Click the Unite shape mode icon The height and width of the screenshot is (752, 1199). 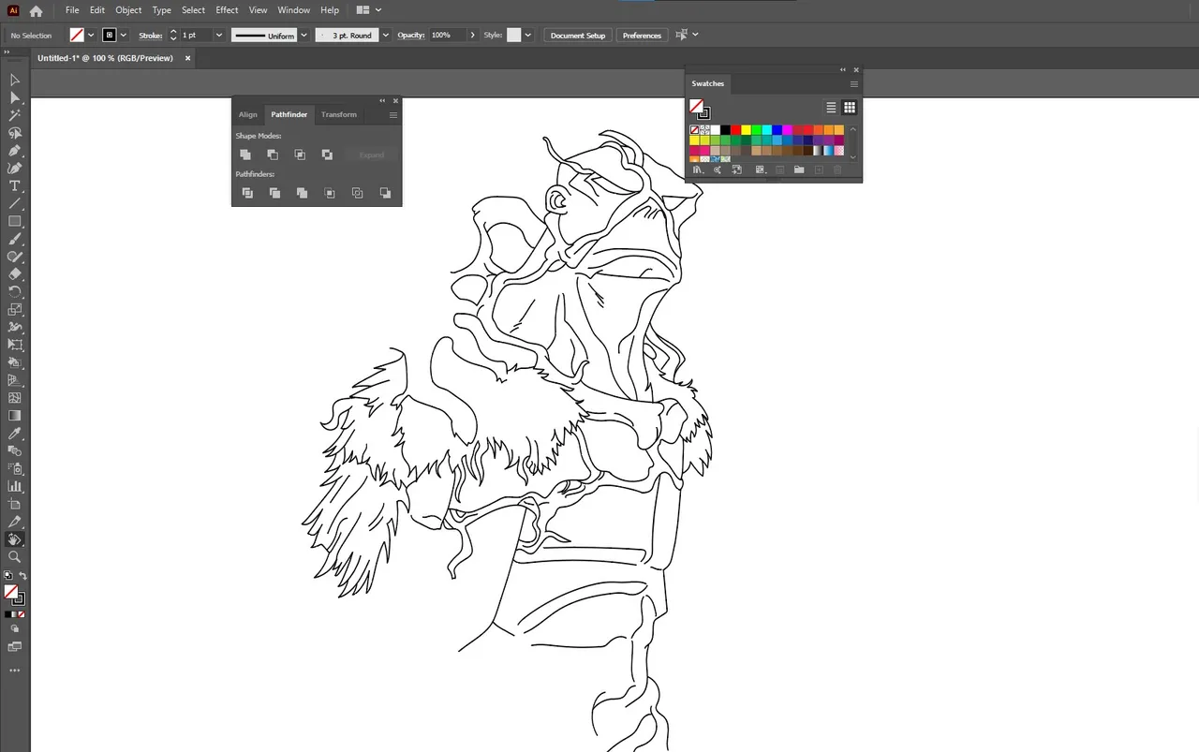click(245, 155)
